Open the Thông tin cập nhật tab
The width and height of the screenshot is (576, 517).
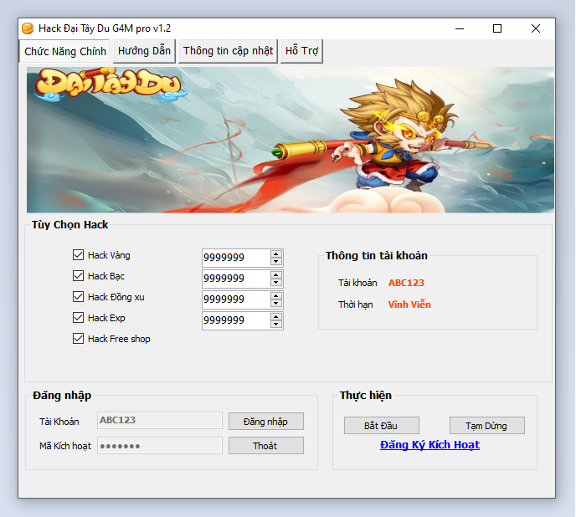pyautogui.click(x=228, y=51)
